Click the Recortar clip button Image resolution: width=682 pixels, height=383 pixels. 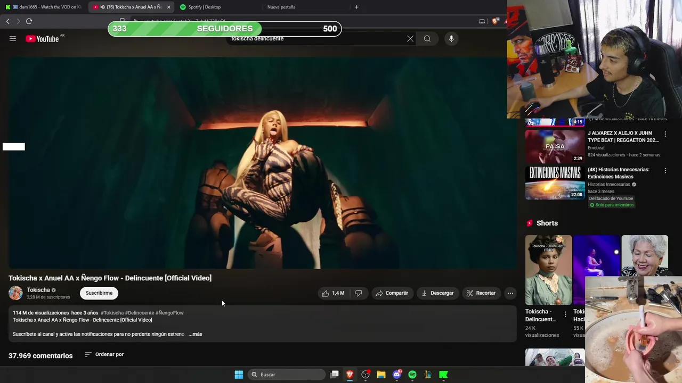[481, 293]
